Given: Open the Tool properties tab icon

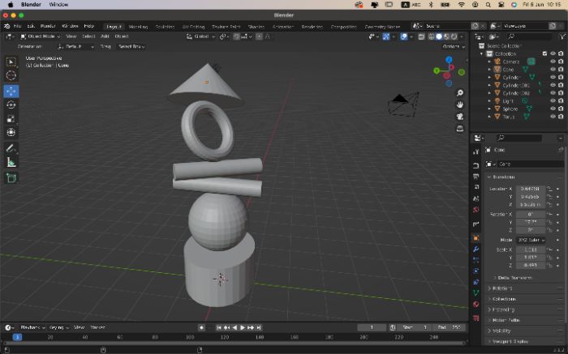Looking at the screenshot, I should pyautogui.click(x=476, y=151).
